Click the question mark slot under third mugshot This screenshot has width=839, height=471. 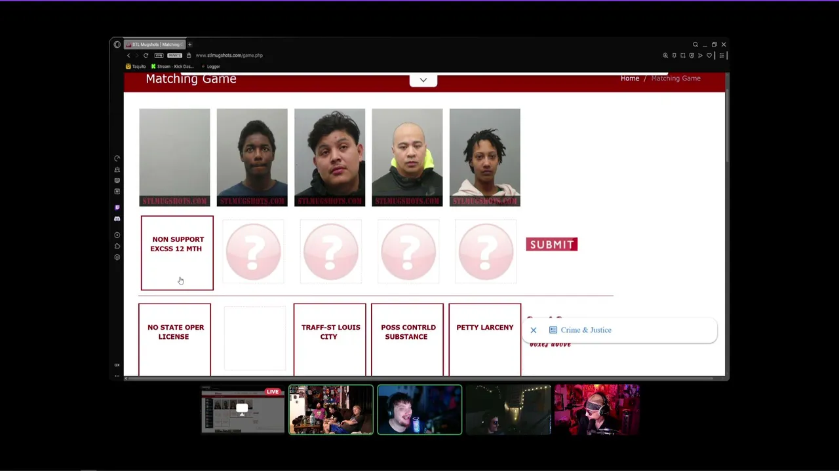coord(330,252)
